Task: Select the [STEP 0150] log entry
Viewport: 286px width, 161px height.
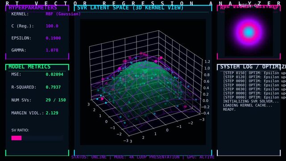Action: [x=254, y=73]
